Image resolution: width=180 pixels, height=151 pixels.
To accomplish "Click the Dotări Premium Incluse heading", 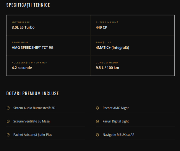I will coord(33,93).
